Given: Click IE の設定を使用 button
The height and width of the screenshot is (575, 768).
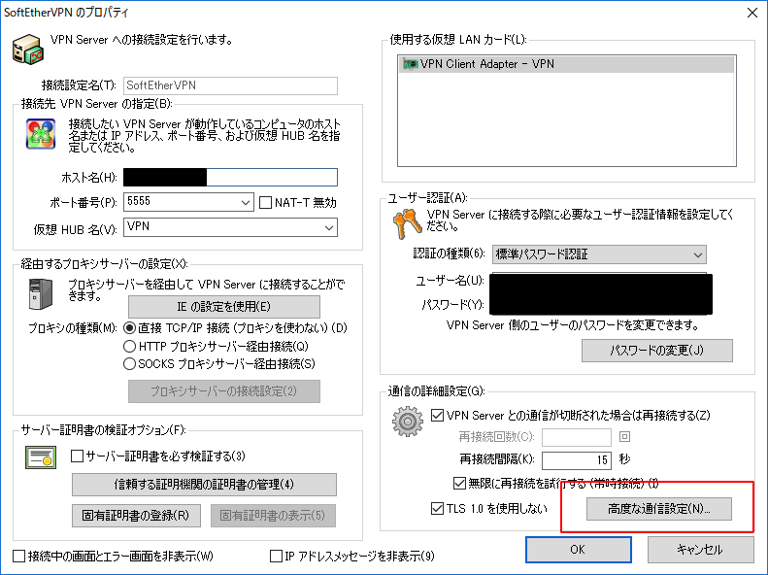Looking at the screenshot, I should point(224,307).
